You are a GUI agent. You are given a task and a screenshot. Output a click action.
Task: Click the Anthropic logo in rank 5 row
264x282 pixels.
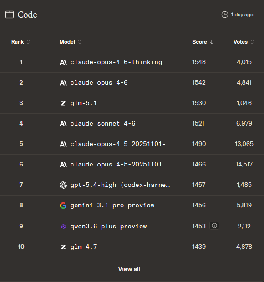63,144
